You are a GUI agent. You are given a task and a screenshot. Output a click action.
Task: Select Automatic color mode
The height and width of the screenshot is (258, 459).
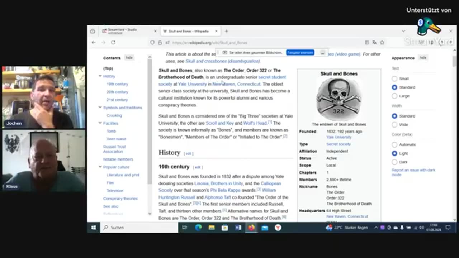tap(394, 145)
